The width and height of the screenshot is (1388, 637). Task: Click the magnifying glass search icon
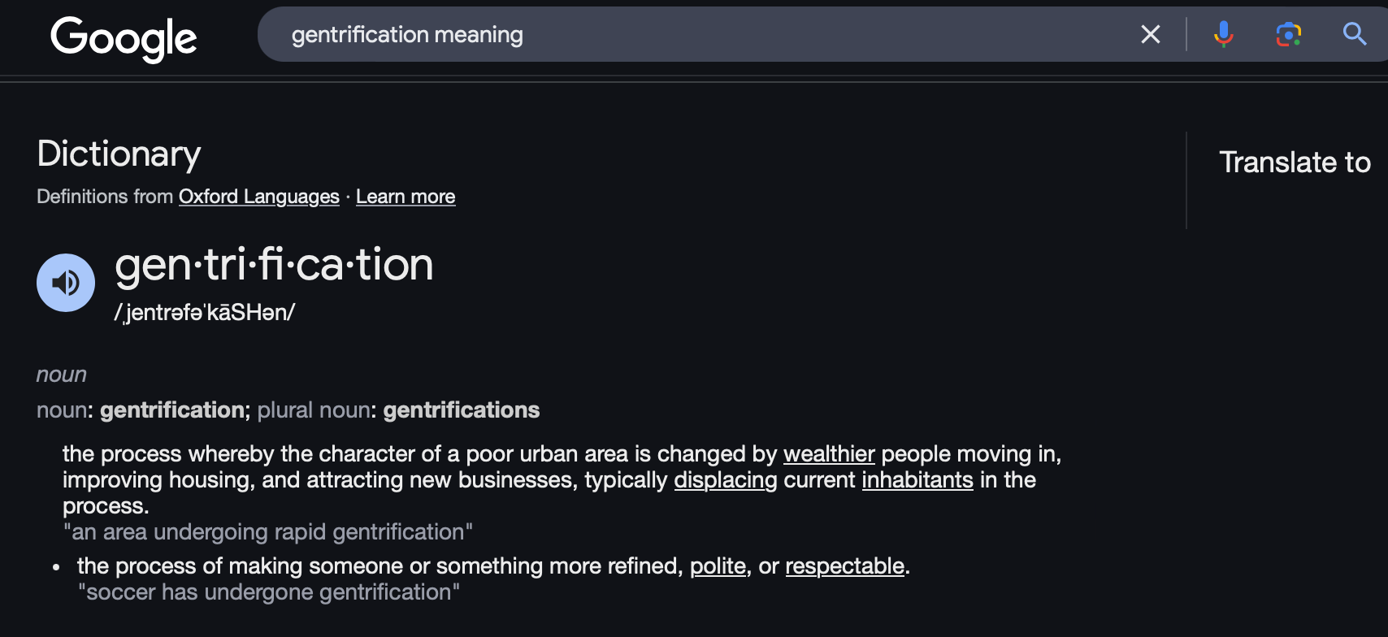tap(1354, 34)
